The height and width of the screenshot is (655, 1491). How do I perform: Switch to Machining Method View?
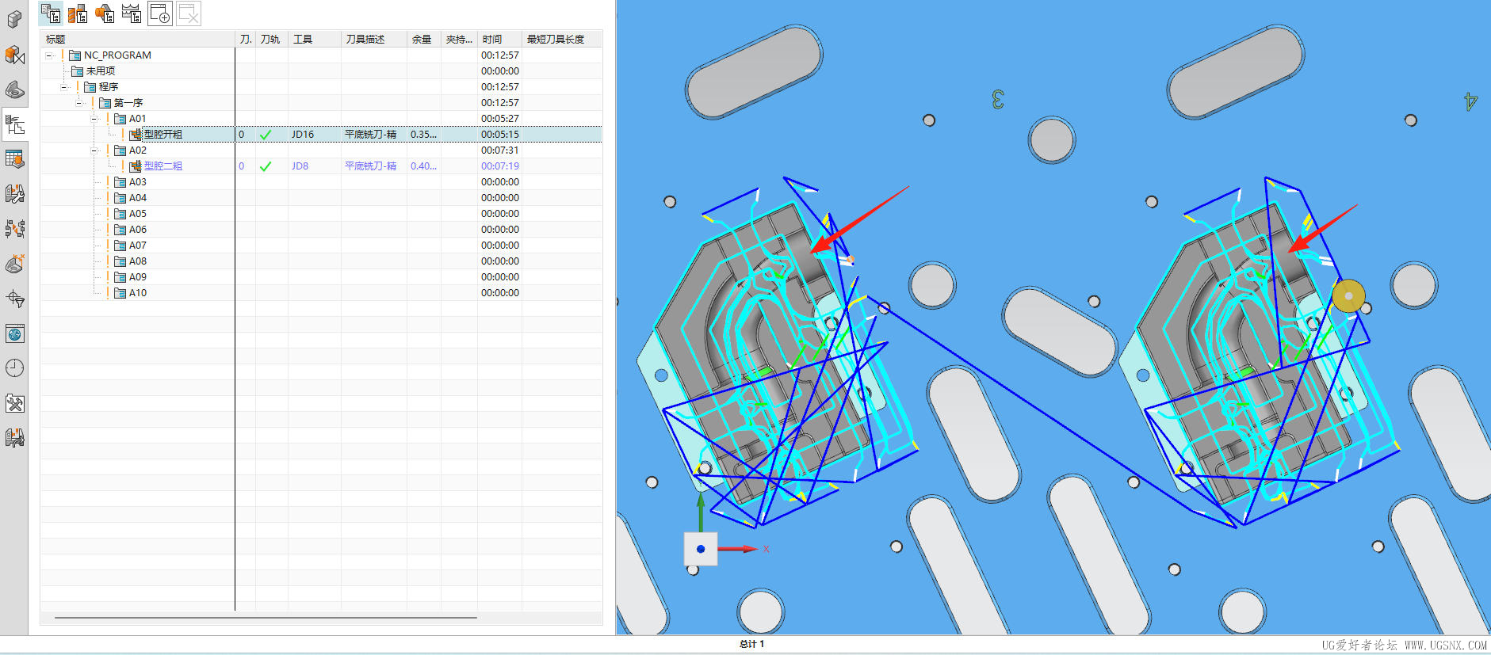(132, 13)
